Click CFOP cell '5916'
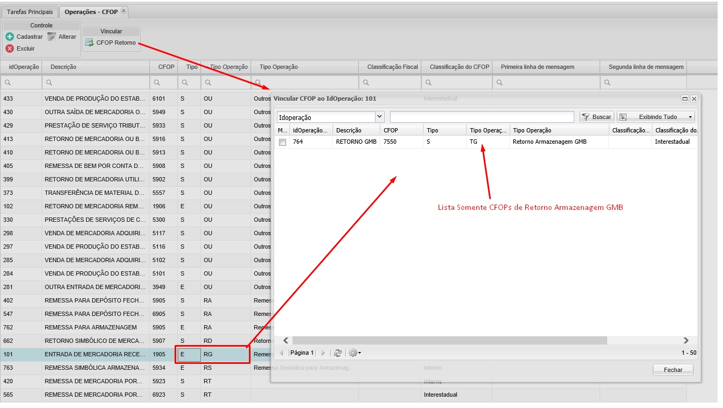This screenshot has width=723, height=408. (164, 139)
